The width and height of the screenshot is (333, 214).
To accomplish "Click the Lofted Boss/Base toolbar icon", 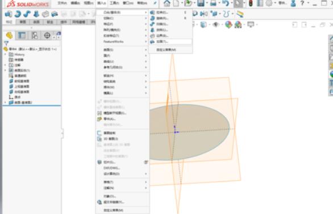I will tap(36, 14).
